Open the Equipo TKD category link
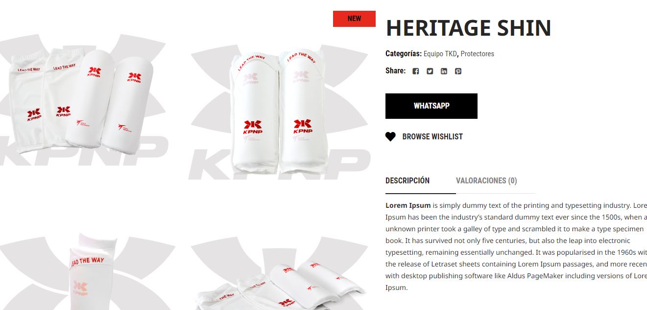647x310 pixels. [x=440, y=54]
